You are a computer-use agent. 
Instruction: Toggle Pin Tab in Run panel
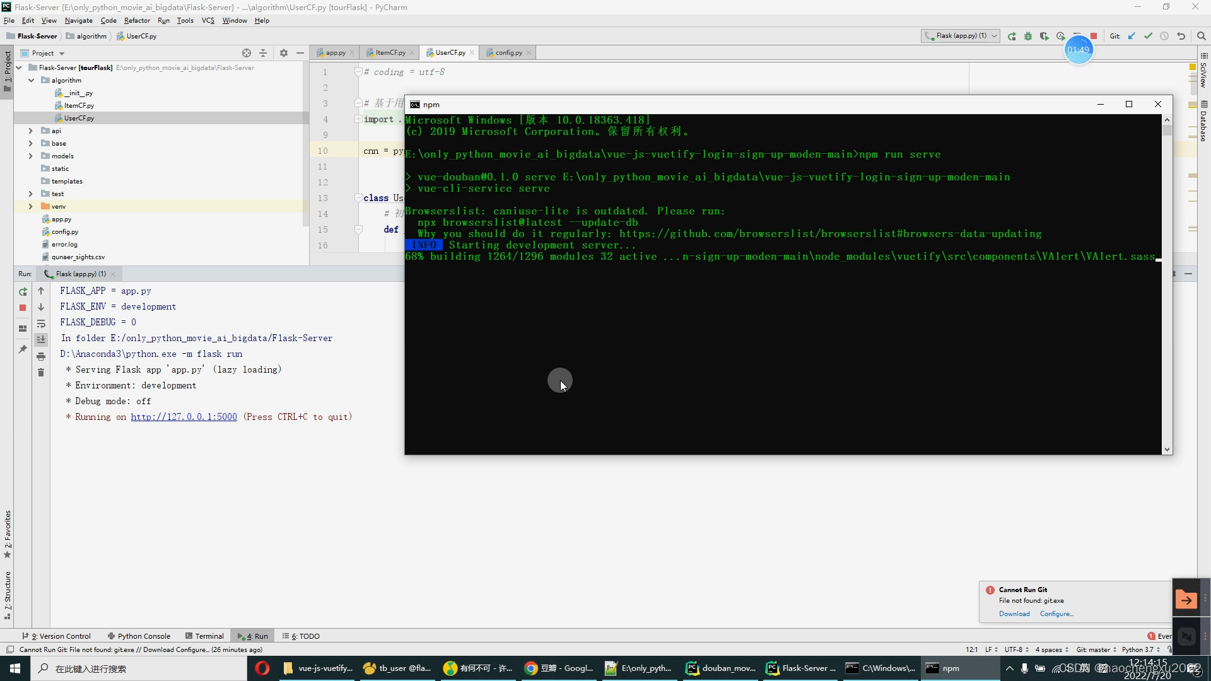[23, 349]
